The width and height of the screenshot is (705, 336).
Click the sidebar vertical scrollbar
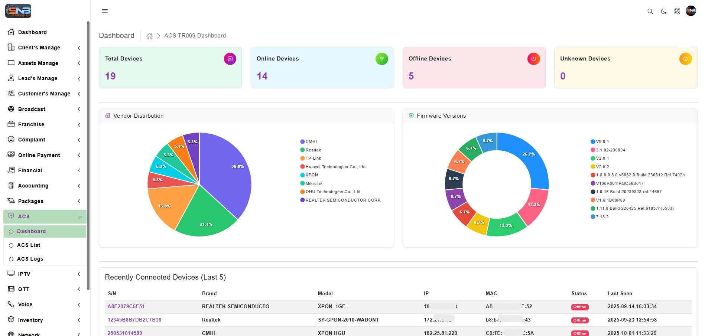point(88,156)
